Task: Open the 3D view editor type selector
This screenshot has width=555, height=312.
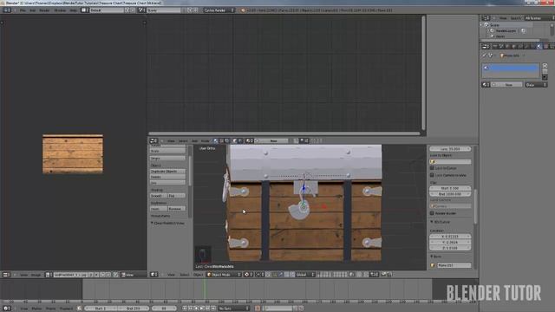Action: [154, 275]
